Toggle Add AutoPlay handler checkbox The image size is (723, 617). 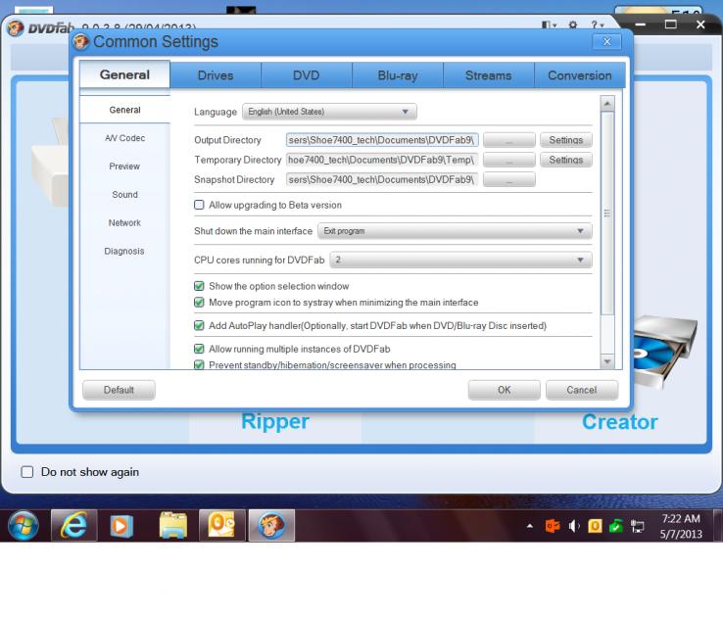[199, 326]
